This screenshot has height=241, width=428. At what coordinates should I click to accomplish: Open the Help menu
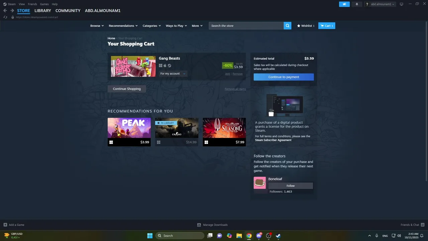pyautogui.click(x=55, y=4)
